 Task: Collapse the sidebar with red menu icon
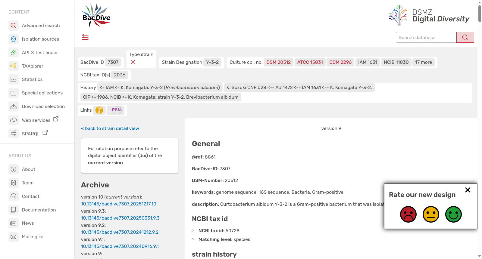[x=85, y=37]
